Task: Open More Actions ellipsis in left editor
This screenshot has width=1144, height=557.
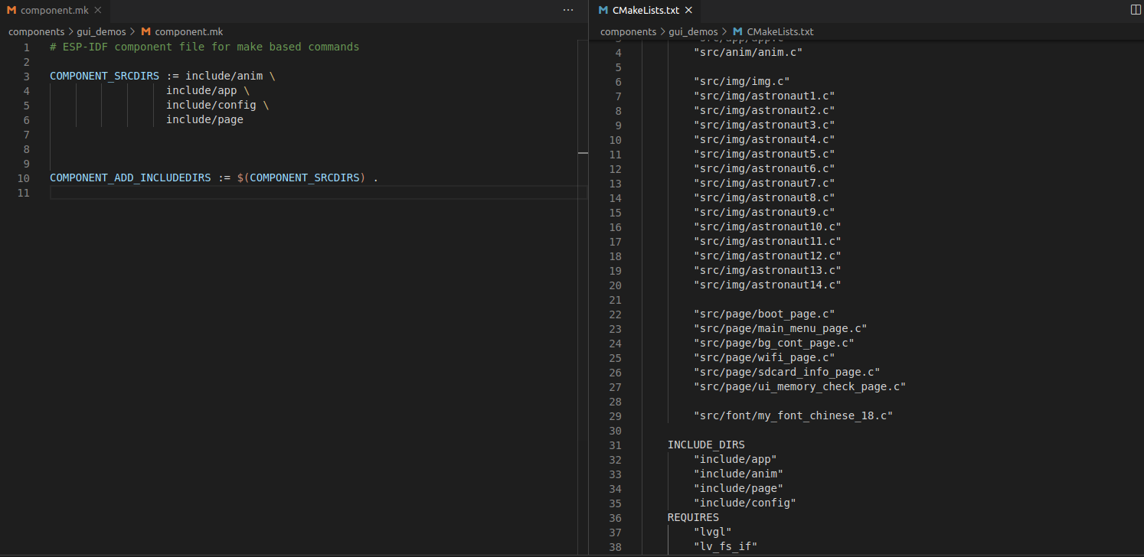Action: coord(567,10)
